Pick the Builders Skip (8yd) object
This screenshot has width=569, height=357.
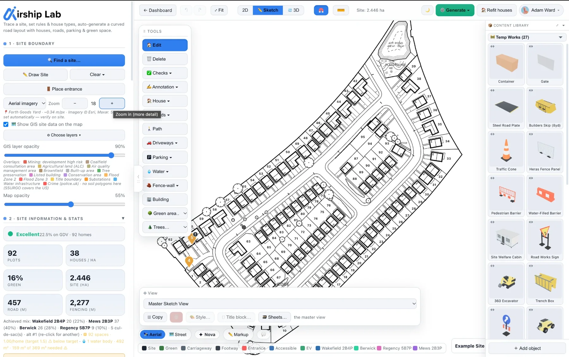545,108
